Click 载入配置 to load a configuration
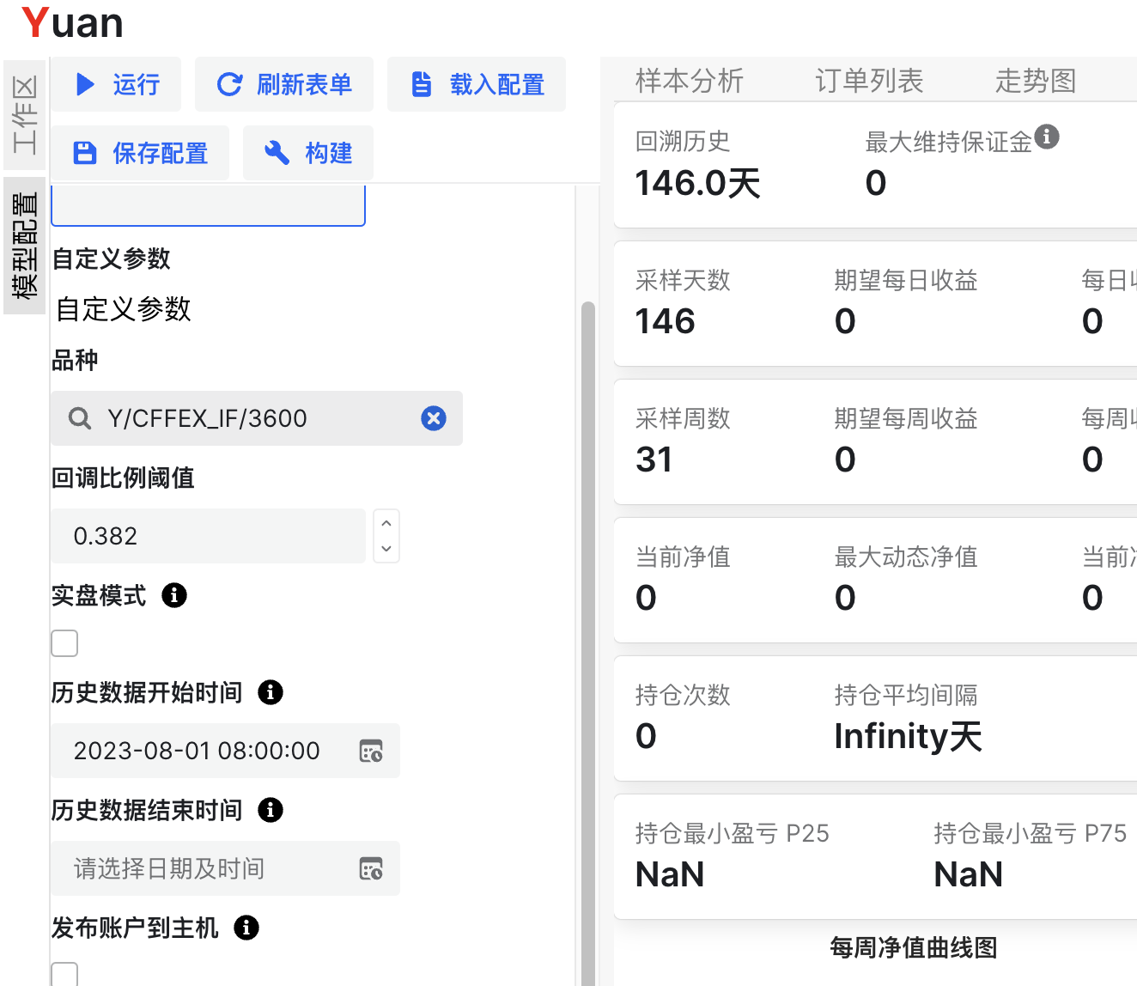Viewport: 1137px width, 986px height. [x=477, y=84]
